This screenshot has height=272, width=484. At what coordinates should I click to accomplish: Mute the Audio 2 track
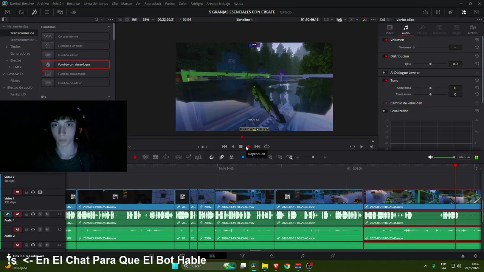(x=47, y=229)
